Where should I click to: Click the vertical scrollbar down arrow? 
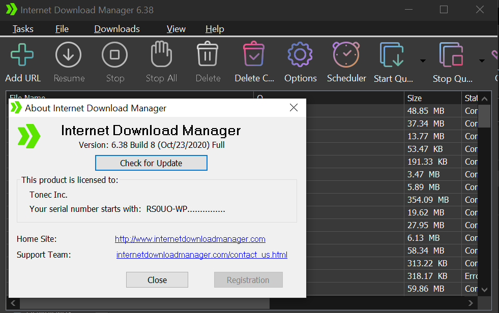pyautogui.click(x=484, y=290)
